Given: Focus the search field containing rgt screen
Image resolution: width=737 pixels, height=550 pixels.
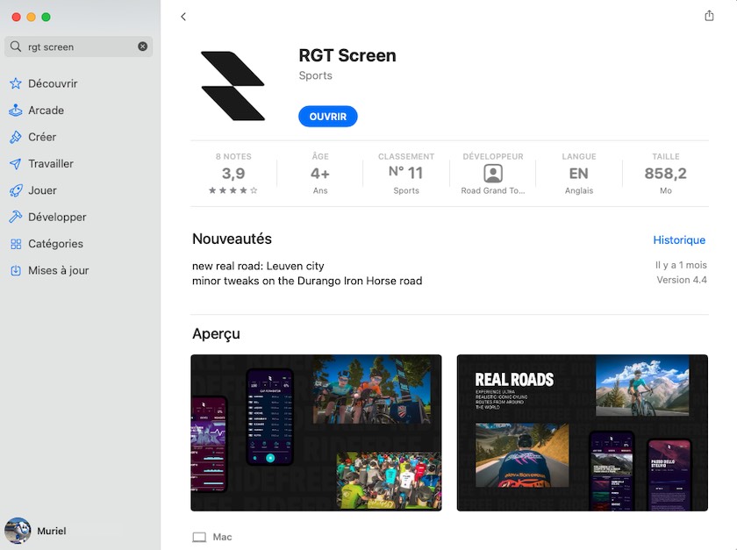Looking at the screenshot, I should tap(78, 46).
